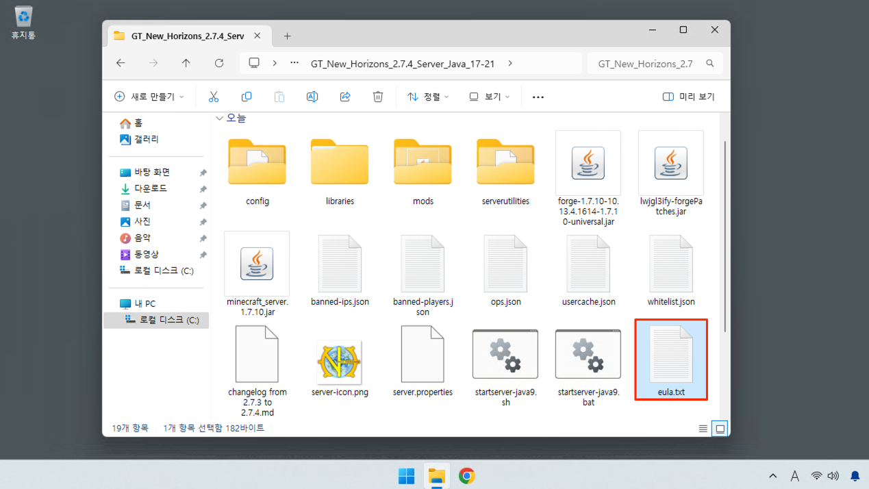Click the Share icon in toolbar
The width and height of the screenshot is (869, 489).
(345, 97)
